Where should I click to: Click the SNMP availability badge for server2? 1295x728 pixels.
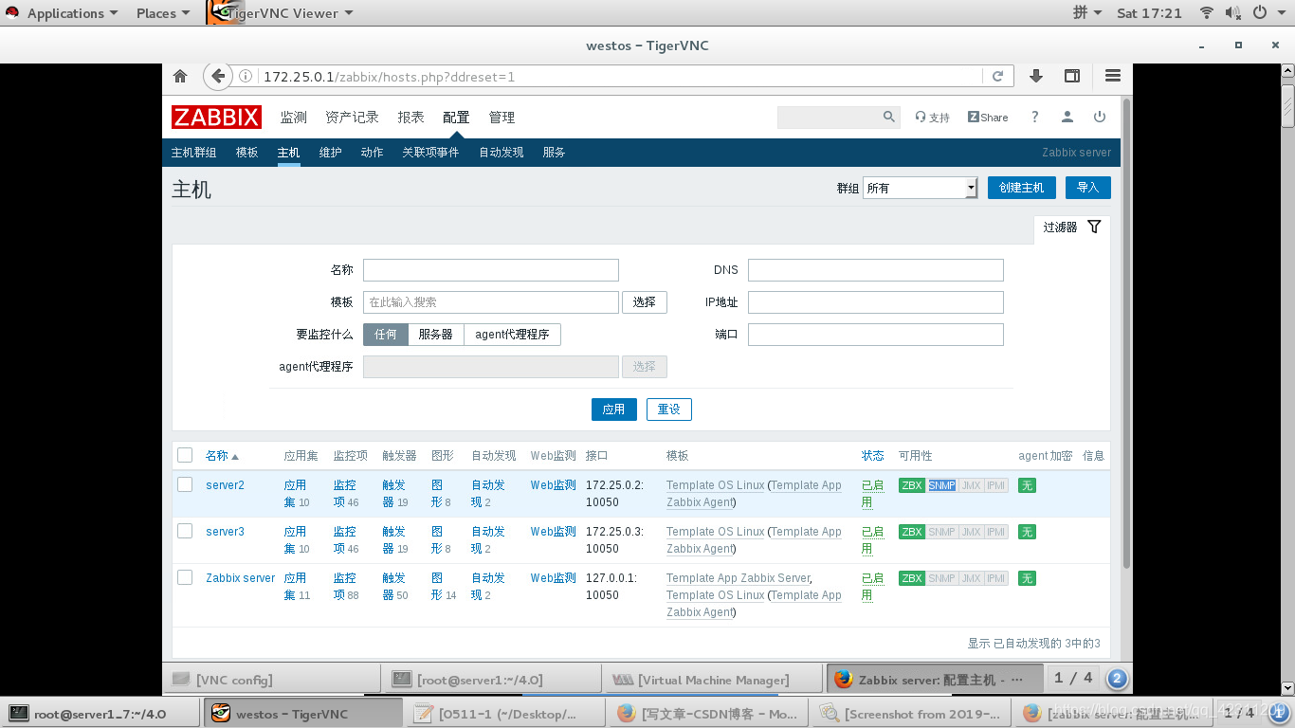point(941,485)
